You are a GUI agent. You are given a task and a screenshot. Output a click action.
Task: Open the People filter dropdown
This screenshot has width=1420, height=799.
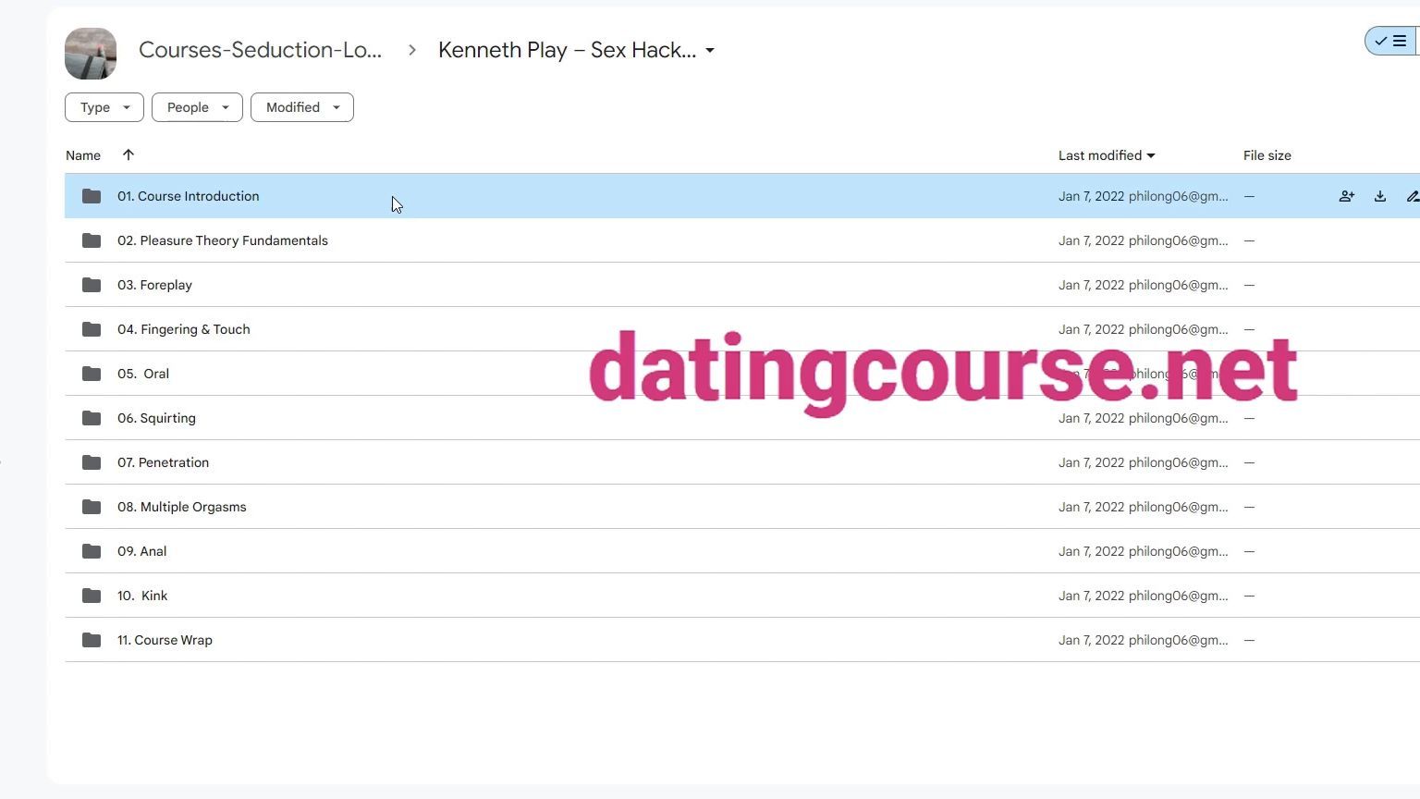[x=197, y=107]
